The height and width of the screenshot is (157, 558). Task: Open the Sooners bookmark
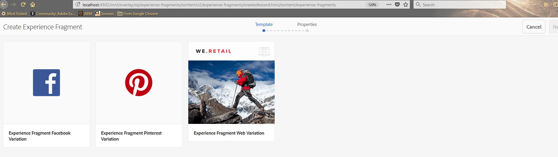pos(105,13)
